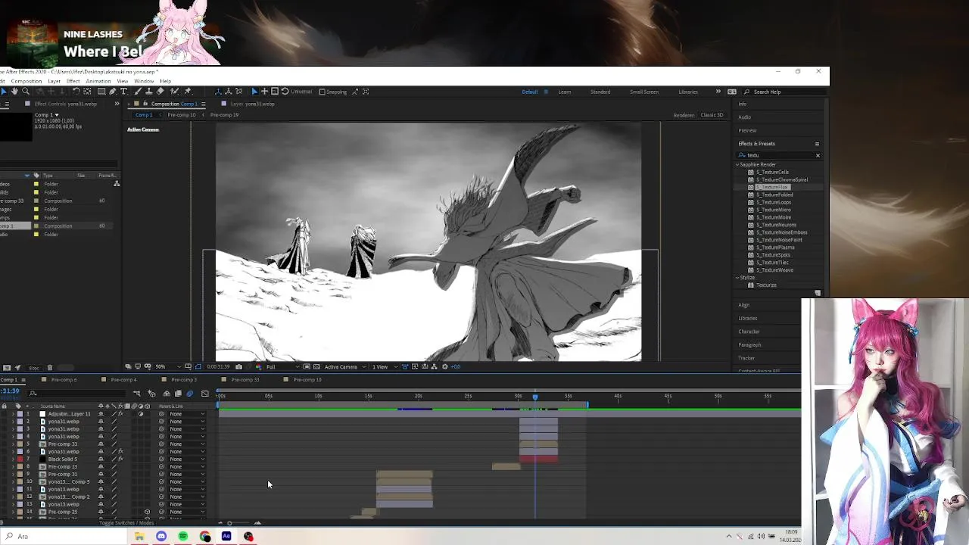
Task: Expand Pre-comp 33 layer properties
Action: tap(13, 444)
